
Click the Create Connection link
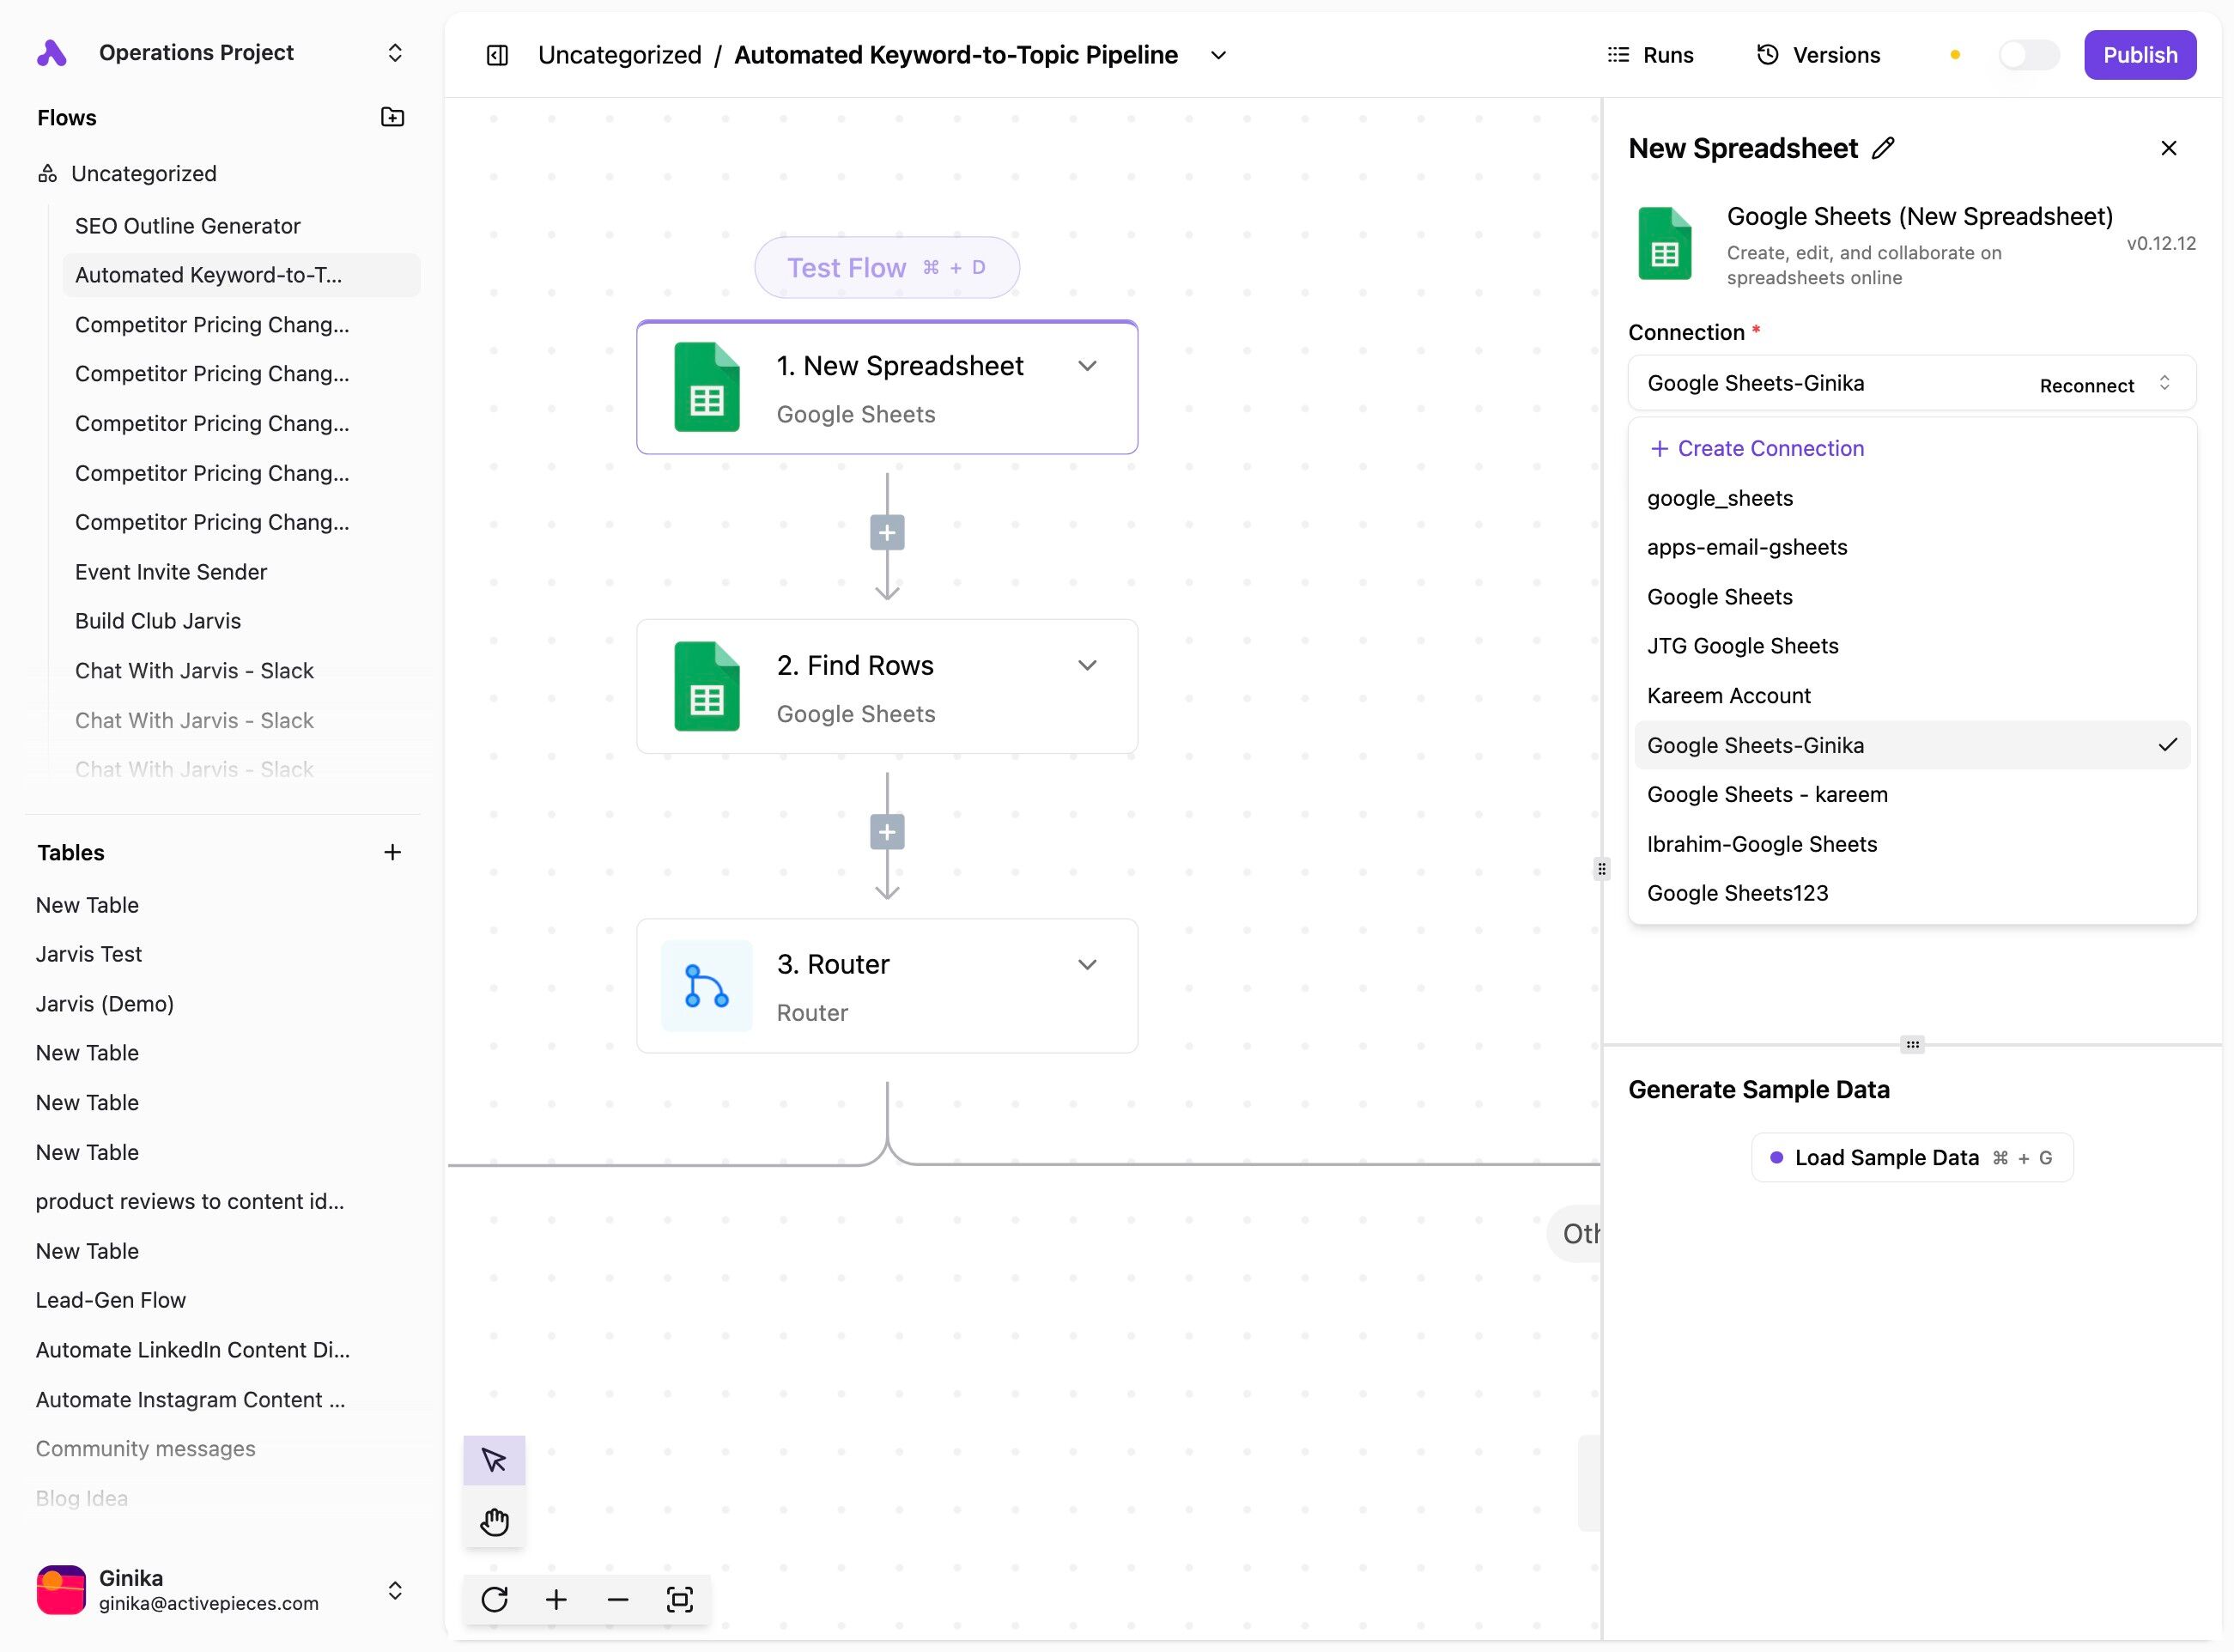point(1756,448)
